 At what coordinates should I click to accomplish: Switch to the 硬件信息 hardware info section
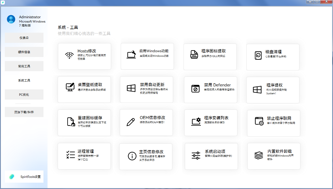point(24,52)
